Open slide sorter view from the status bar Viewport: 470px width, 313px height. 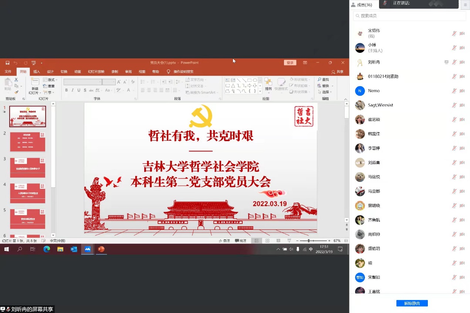pos(267,241)
